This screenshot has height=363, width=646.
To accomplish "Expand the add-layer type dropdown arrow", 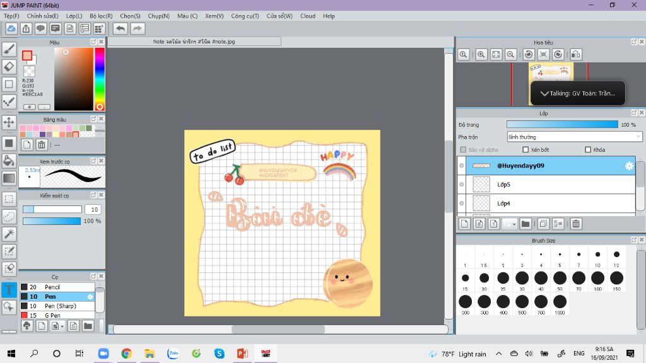I will click(x=514, y=224).
